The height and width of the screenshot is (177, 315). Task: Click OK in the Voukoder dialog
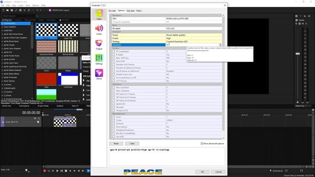(202, 172)
